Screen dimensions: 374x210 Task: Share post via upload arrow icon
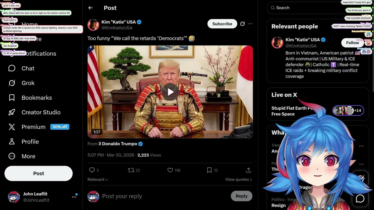(x=248, y=170)
